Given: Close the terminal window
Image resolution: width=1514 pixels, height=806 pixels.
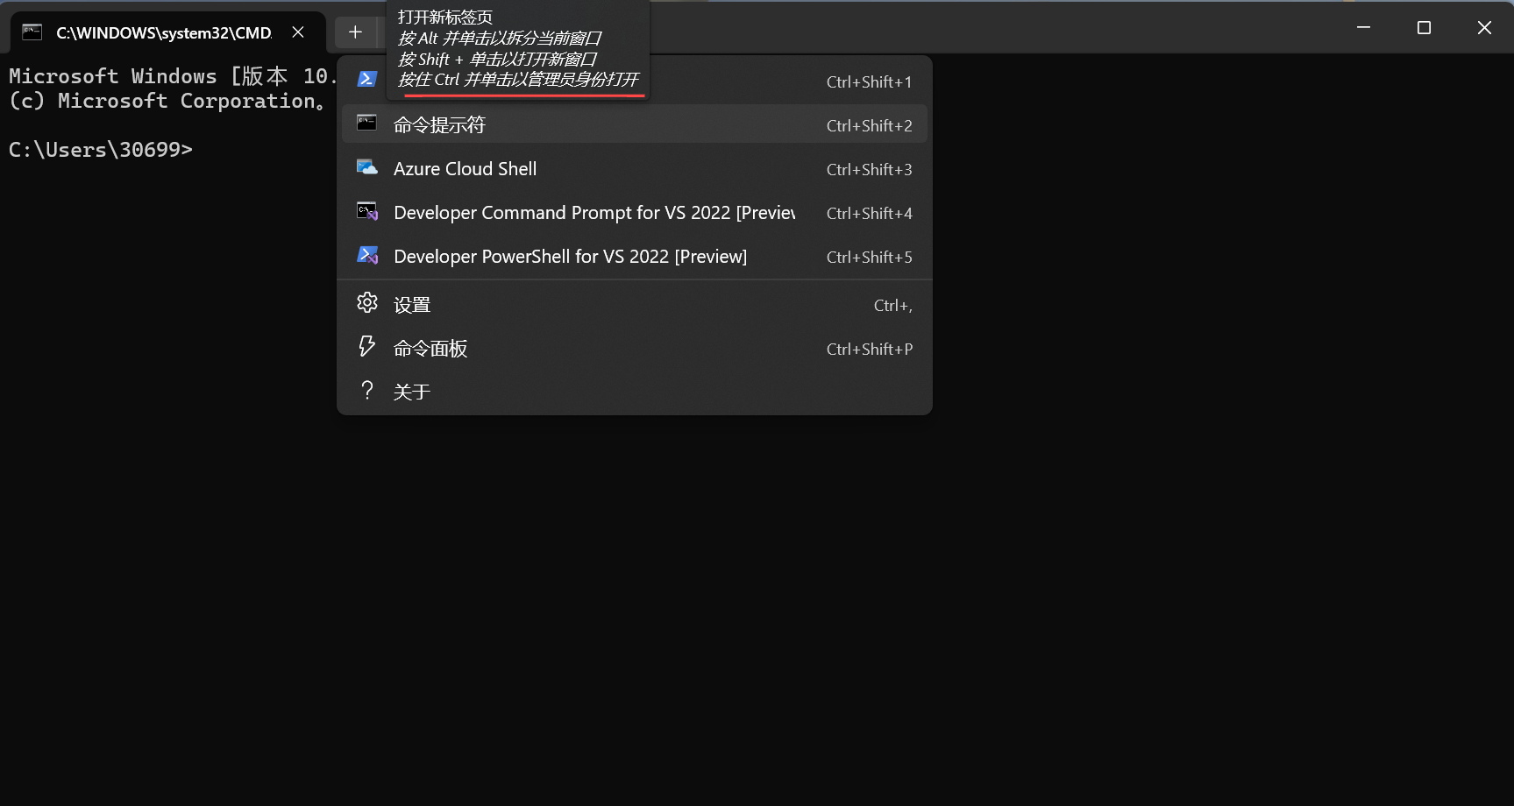Looking at the screenshot, I should [1484, 27].
